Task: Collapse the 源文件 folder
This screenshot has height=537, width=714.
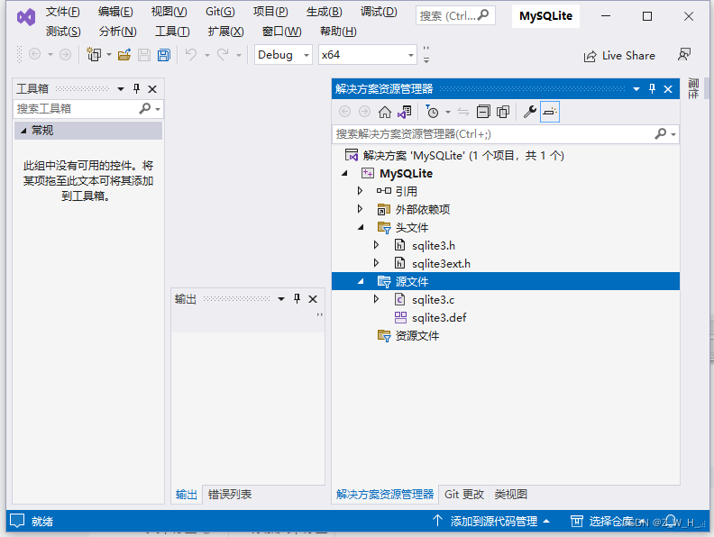Action: [361, 281]
